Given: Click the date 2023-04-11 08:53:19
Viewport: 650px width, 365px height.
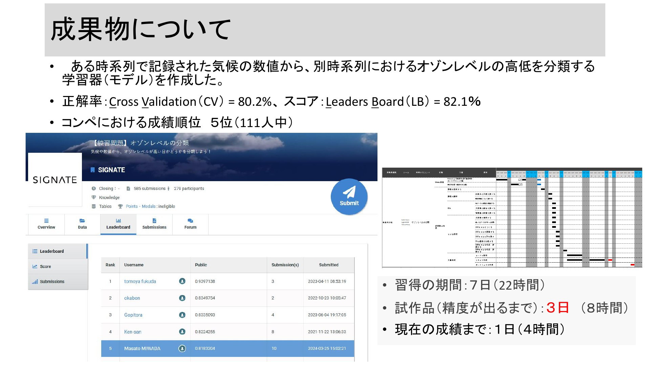Looking at the screenshot, I should 327,281.
